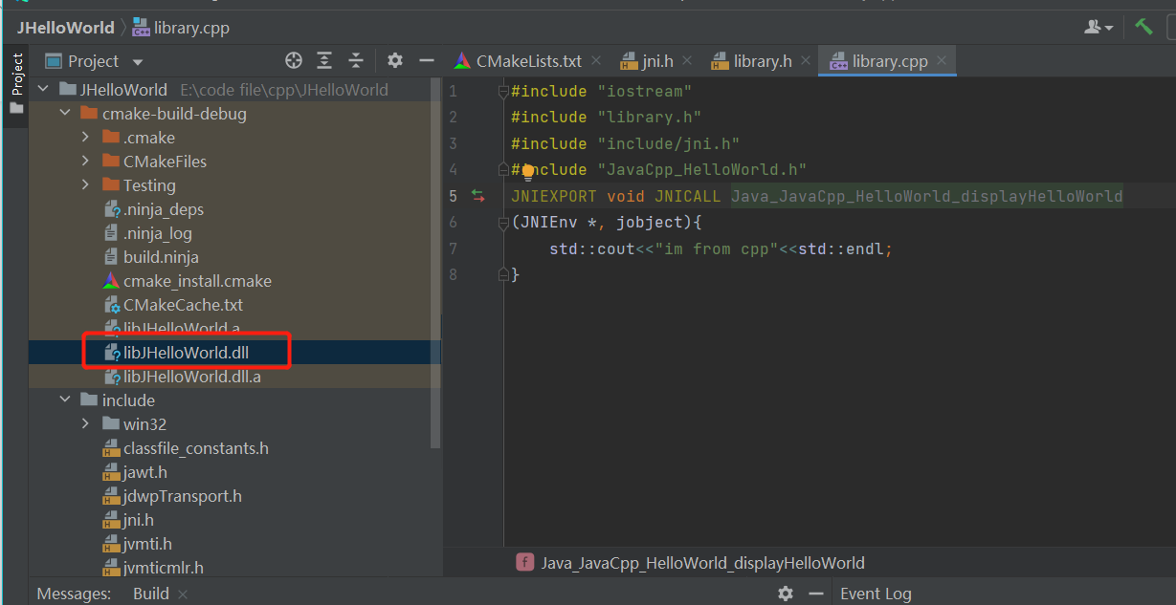This screenshot has width=1176, height=605.
Task: Click "iostream" include on line 1
Action: click(x=645, y=91)
